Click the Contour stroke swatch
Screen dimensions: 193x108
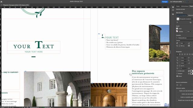click(x=177, y=31)
